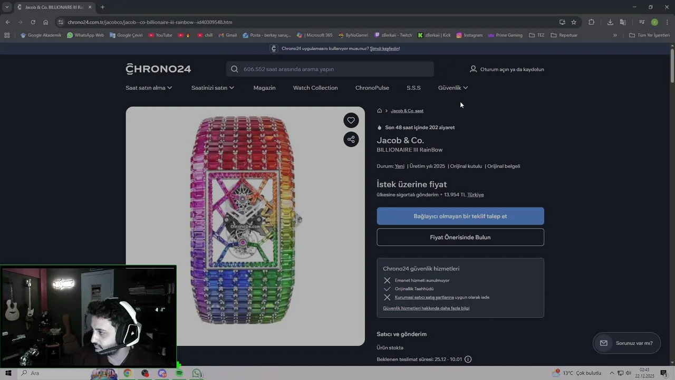Bookmark this page with the star icon
This screenshot has width=675, height=380.
click(x=574, y=22)
